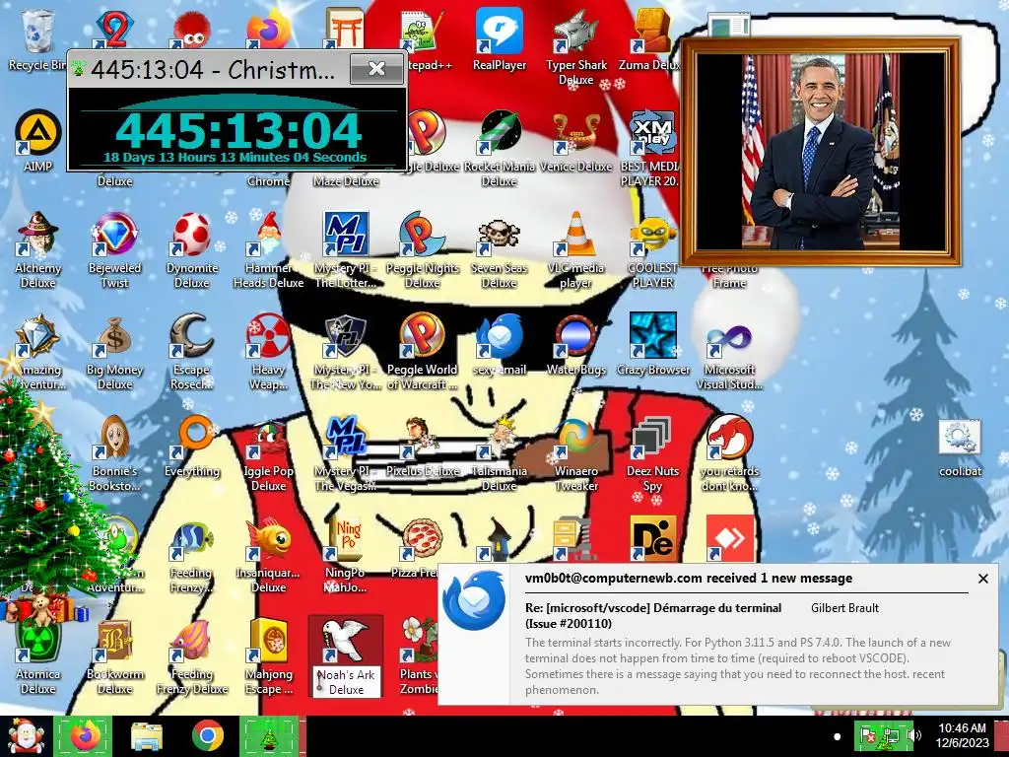Viewport: 1009px width, 757px height.
Task: Click the network icon in system tray
Action: 891,735
